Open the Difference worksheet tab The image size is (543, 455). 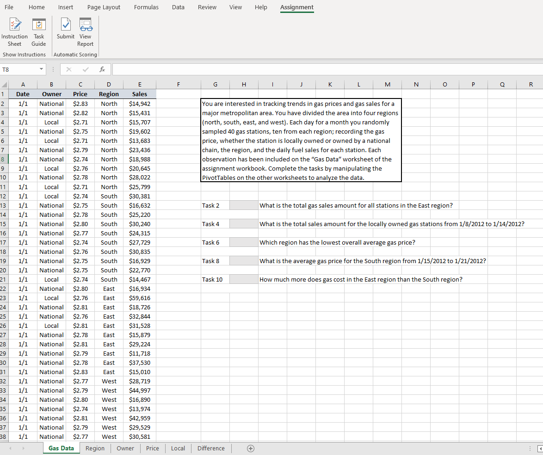pyautogui.click(x=211, y=448)
